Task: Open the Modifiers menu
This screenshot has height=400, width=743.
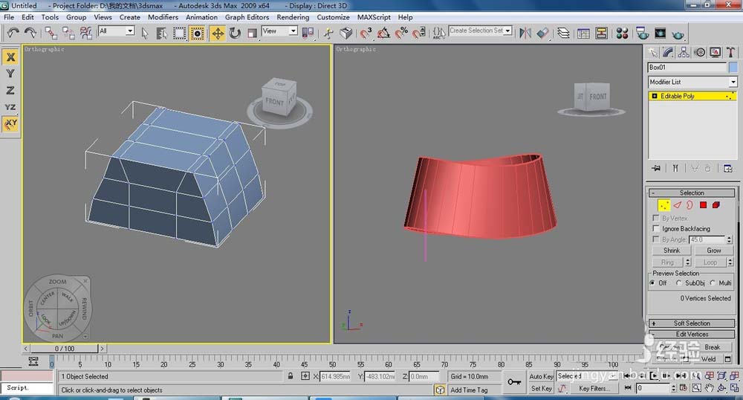Action: (x=163, y=17)
